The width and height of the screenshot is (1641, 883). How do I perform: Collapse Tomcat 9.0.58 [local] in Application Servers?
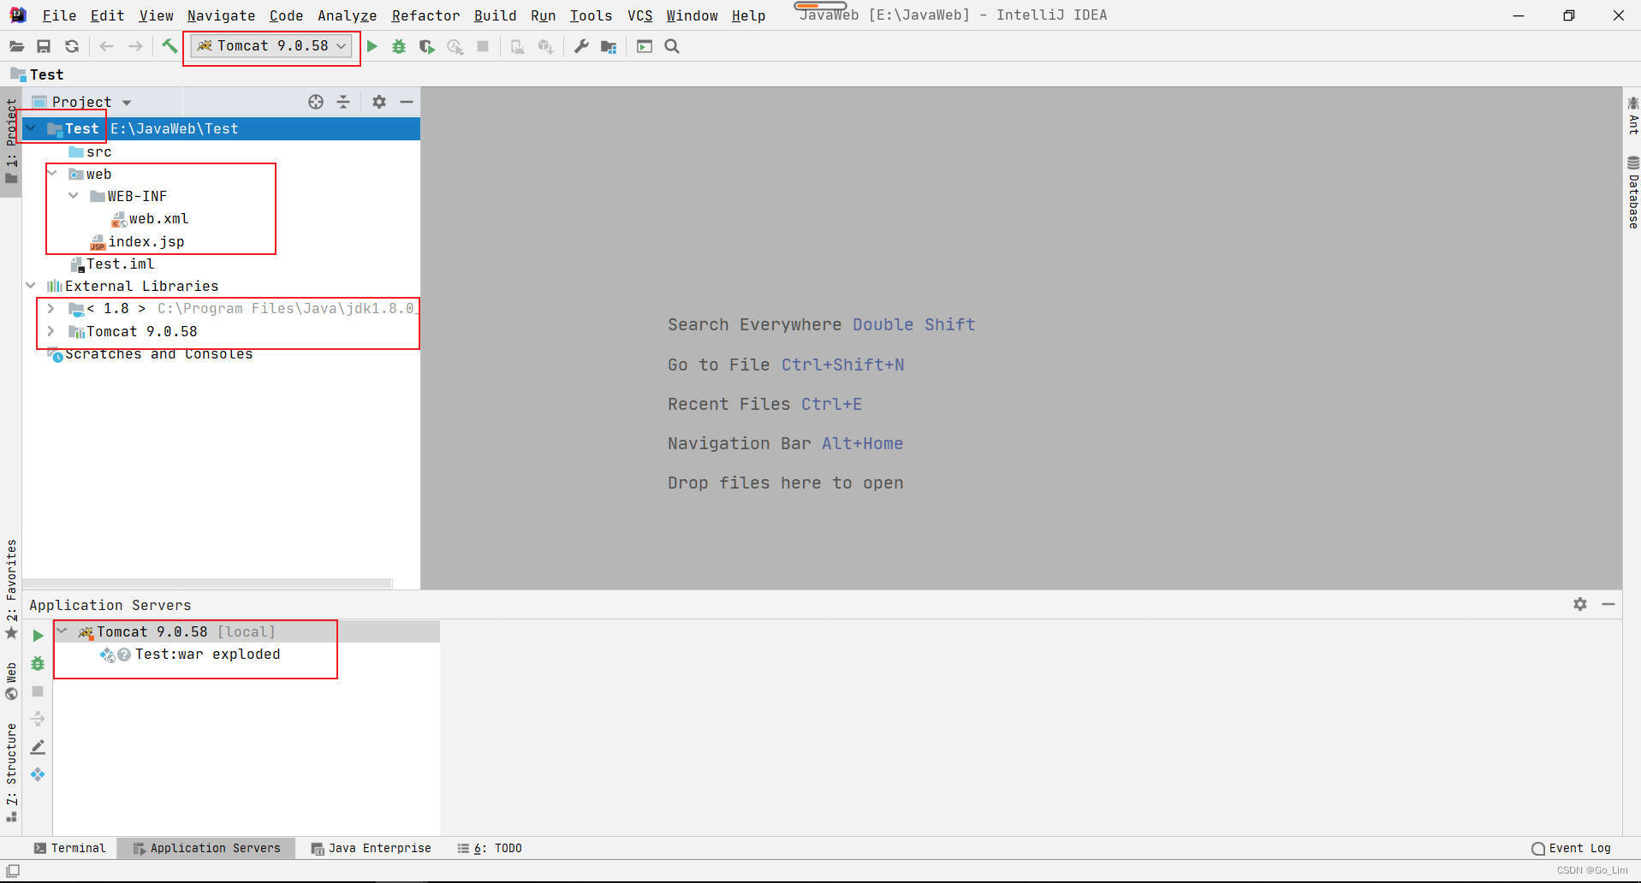[62, 631]
